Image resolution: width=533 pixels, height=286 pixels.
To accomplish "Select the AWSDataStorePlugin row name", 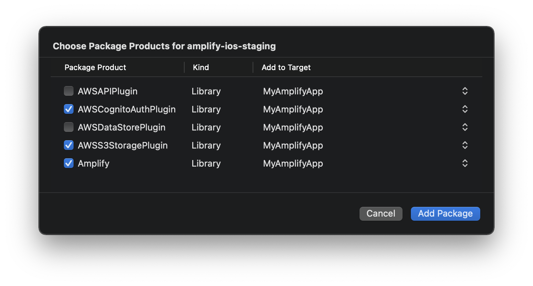I will (x=121, y=127).
